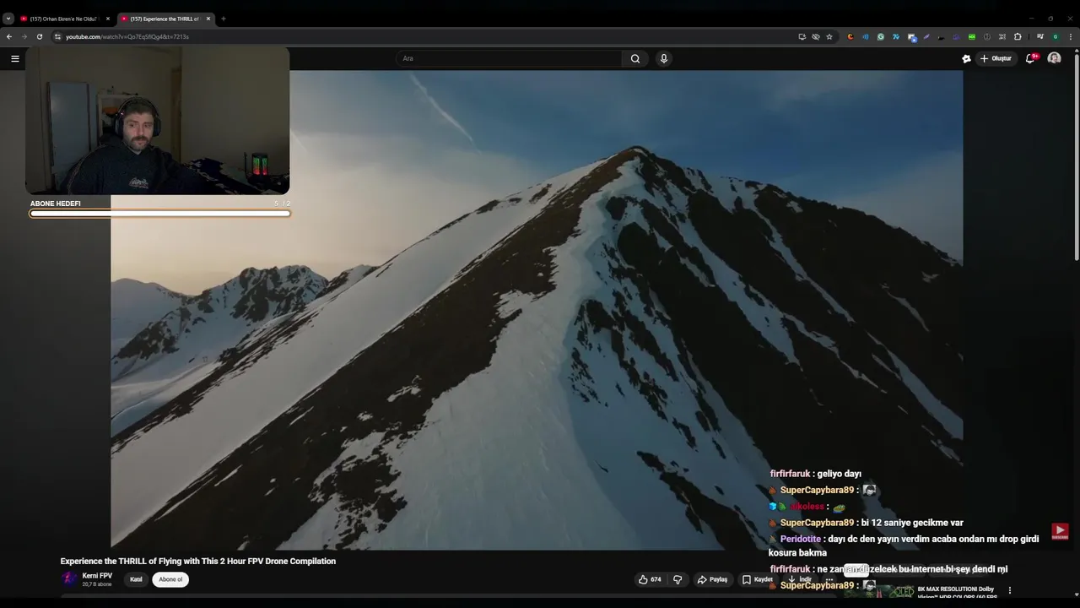
Task: Dislike the video with thumbs-down
Action: coord(678,579)
